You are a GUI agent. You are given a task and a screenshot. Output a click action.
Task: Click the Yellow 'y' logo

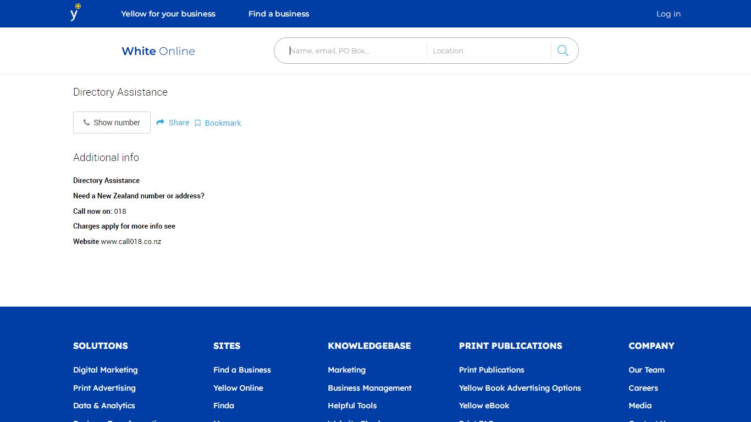coord(75,13)
